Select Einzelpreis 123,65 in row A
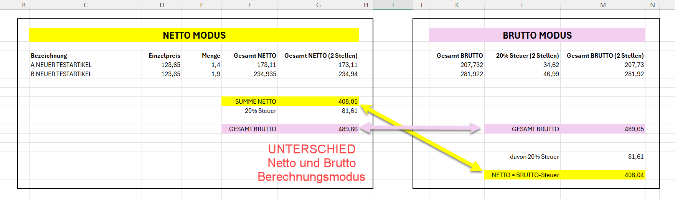Viewport: 675px width, 199px height. pos(162,65)
